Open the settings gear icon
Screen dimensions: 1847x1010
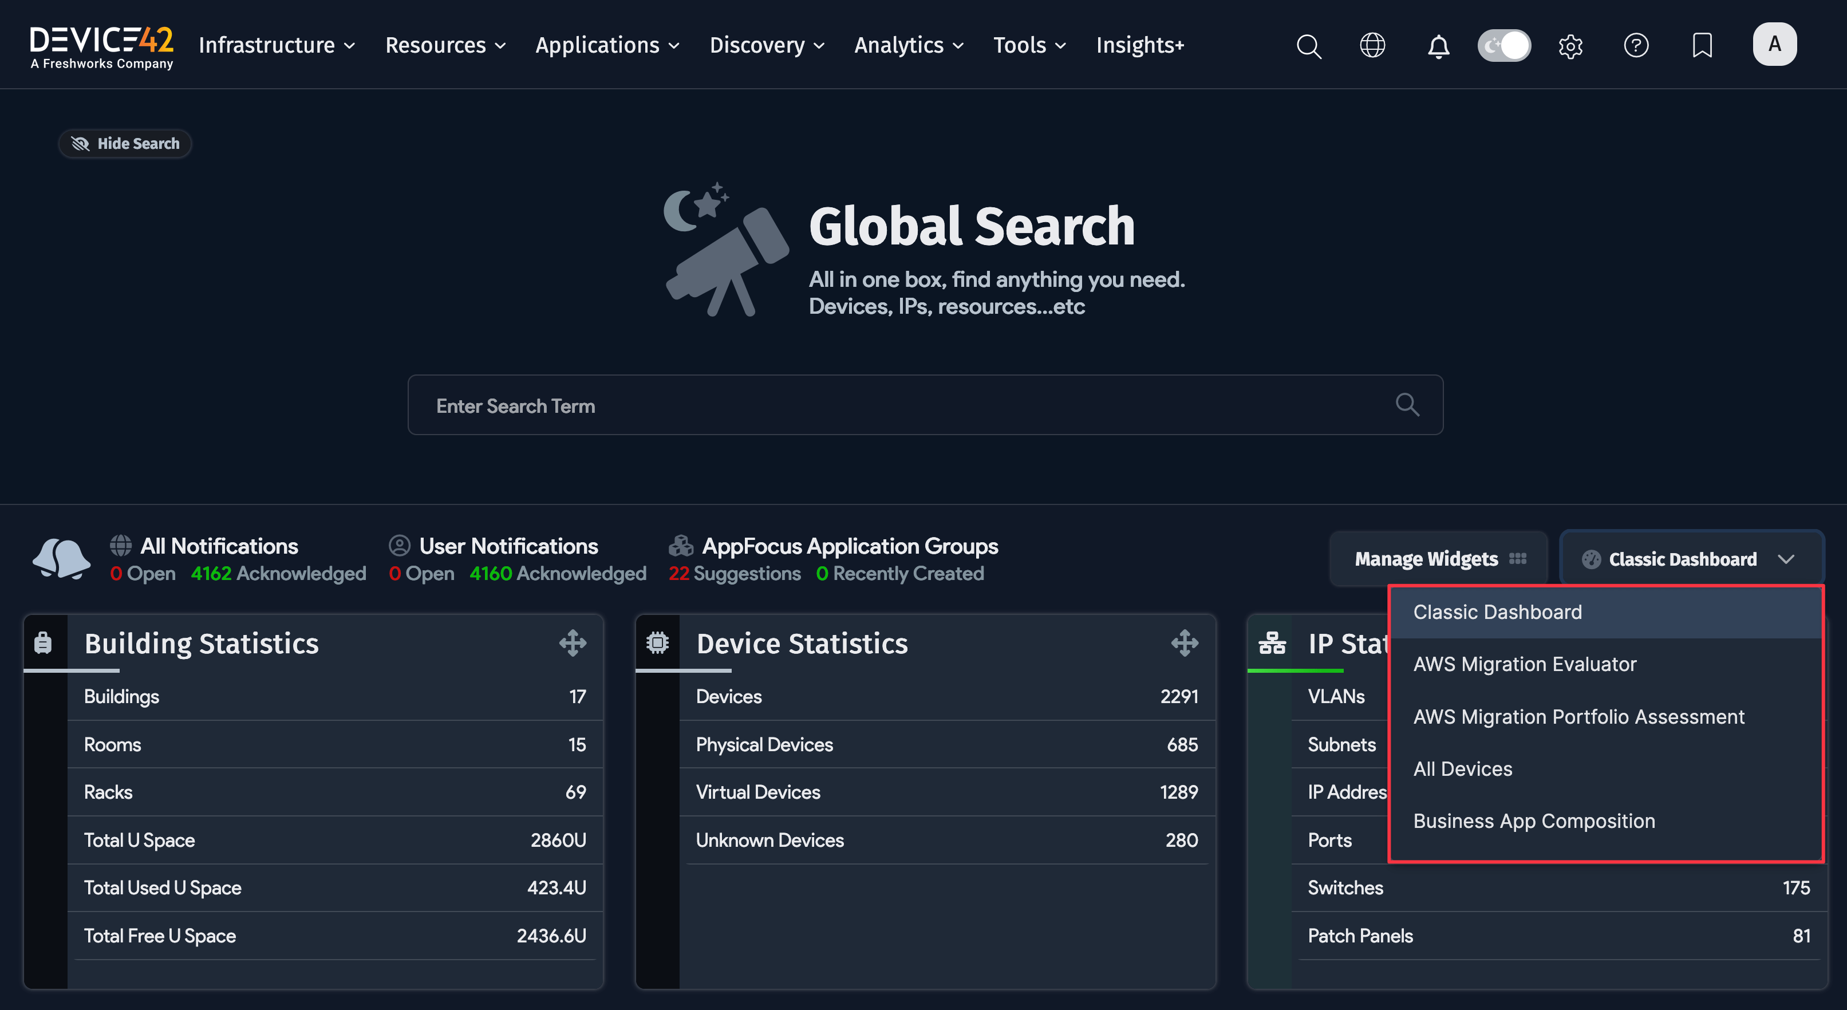tap(1570, 45)
